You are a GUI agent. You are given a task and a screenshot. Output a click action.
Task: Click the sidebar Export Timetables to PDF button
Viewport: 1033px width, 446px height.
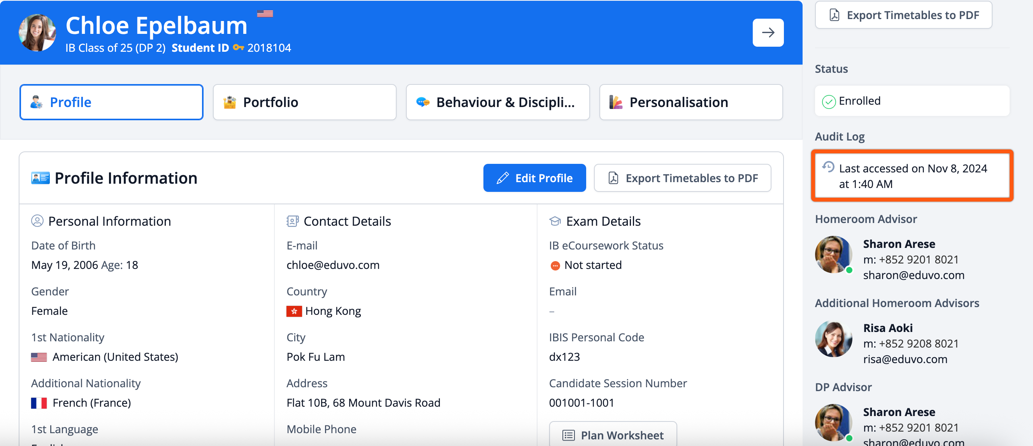[x=903, y=15]
